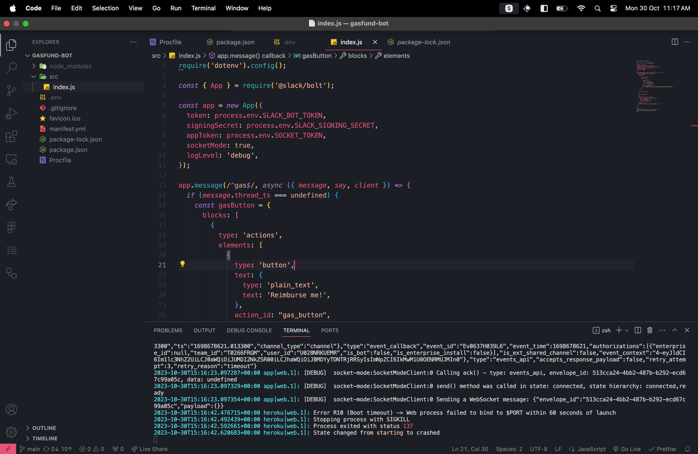This screenshot has width=698, height=454.
Task: Open the Terminal menu in menu bar
Action: pos(203,8)
